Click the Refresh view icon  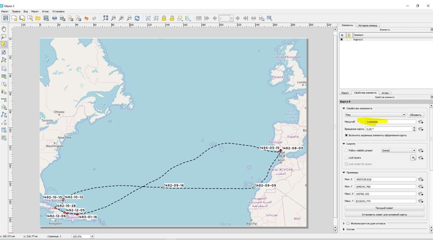pos(137,18)
